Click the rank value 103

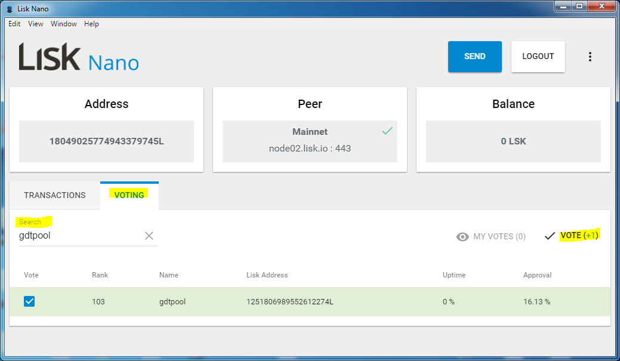(98, 302)
